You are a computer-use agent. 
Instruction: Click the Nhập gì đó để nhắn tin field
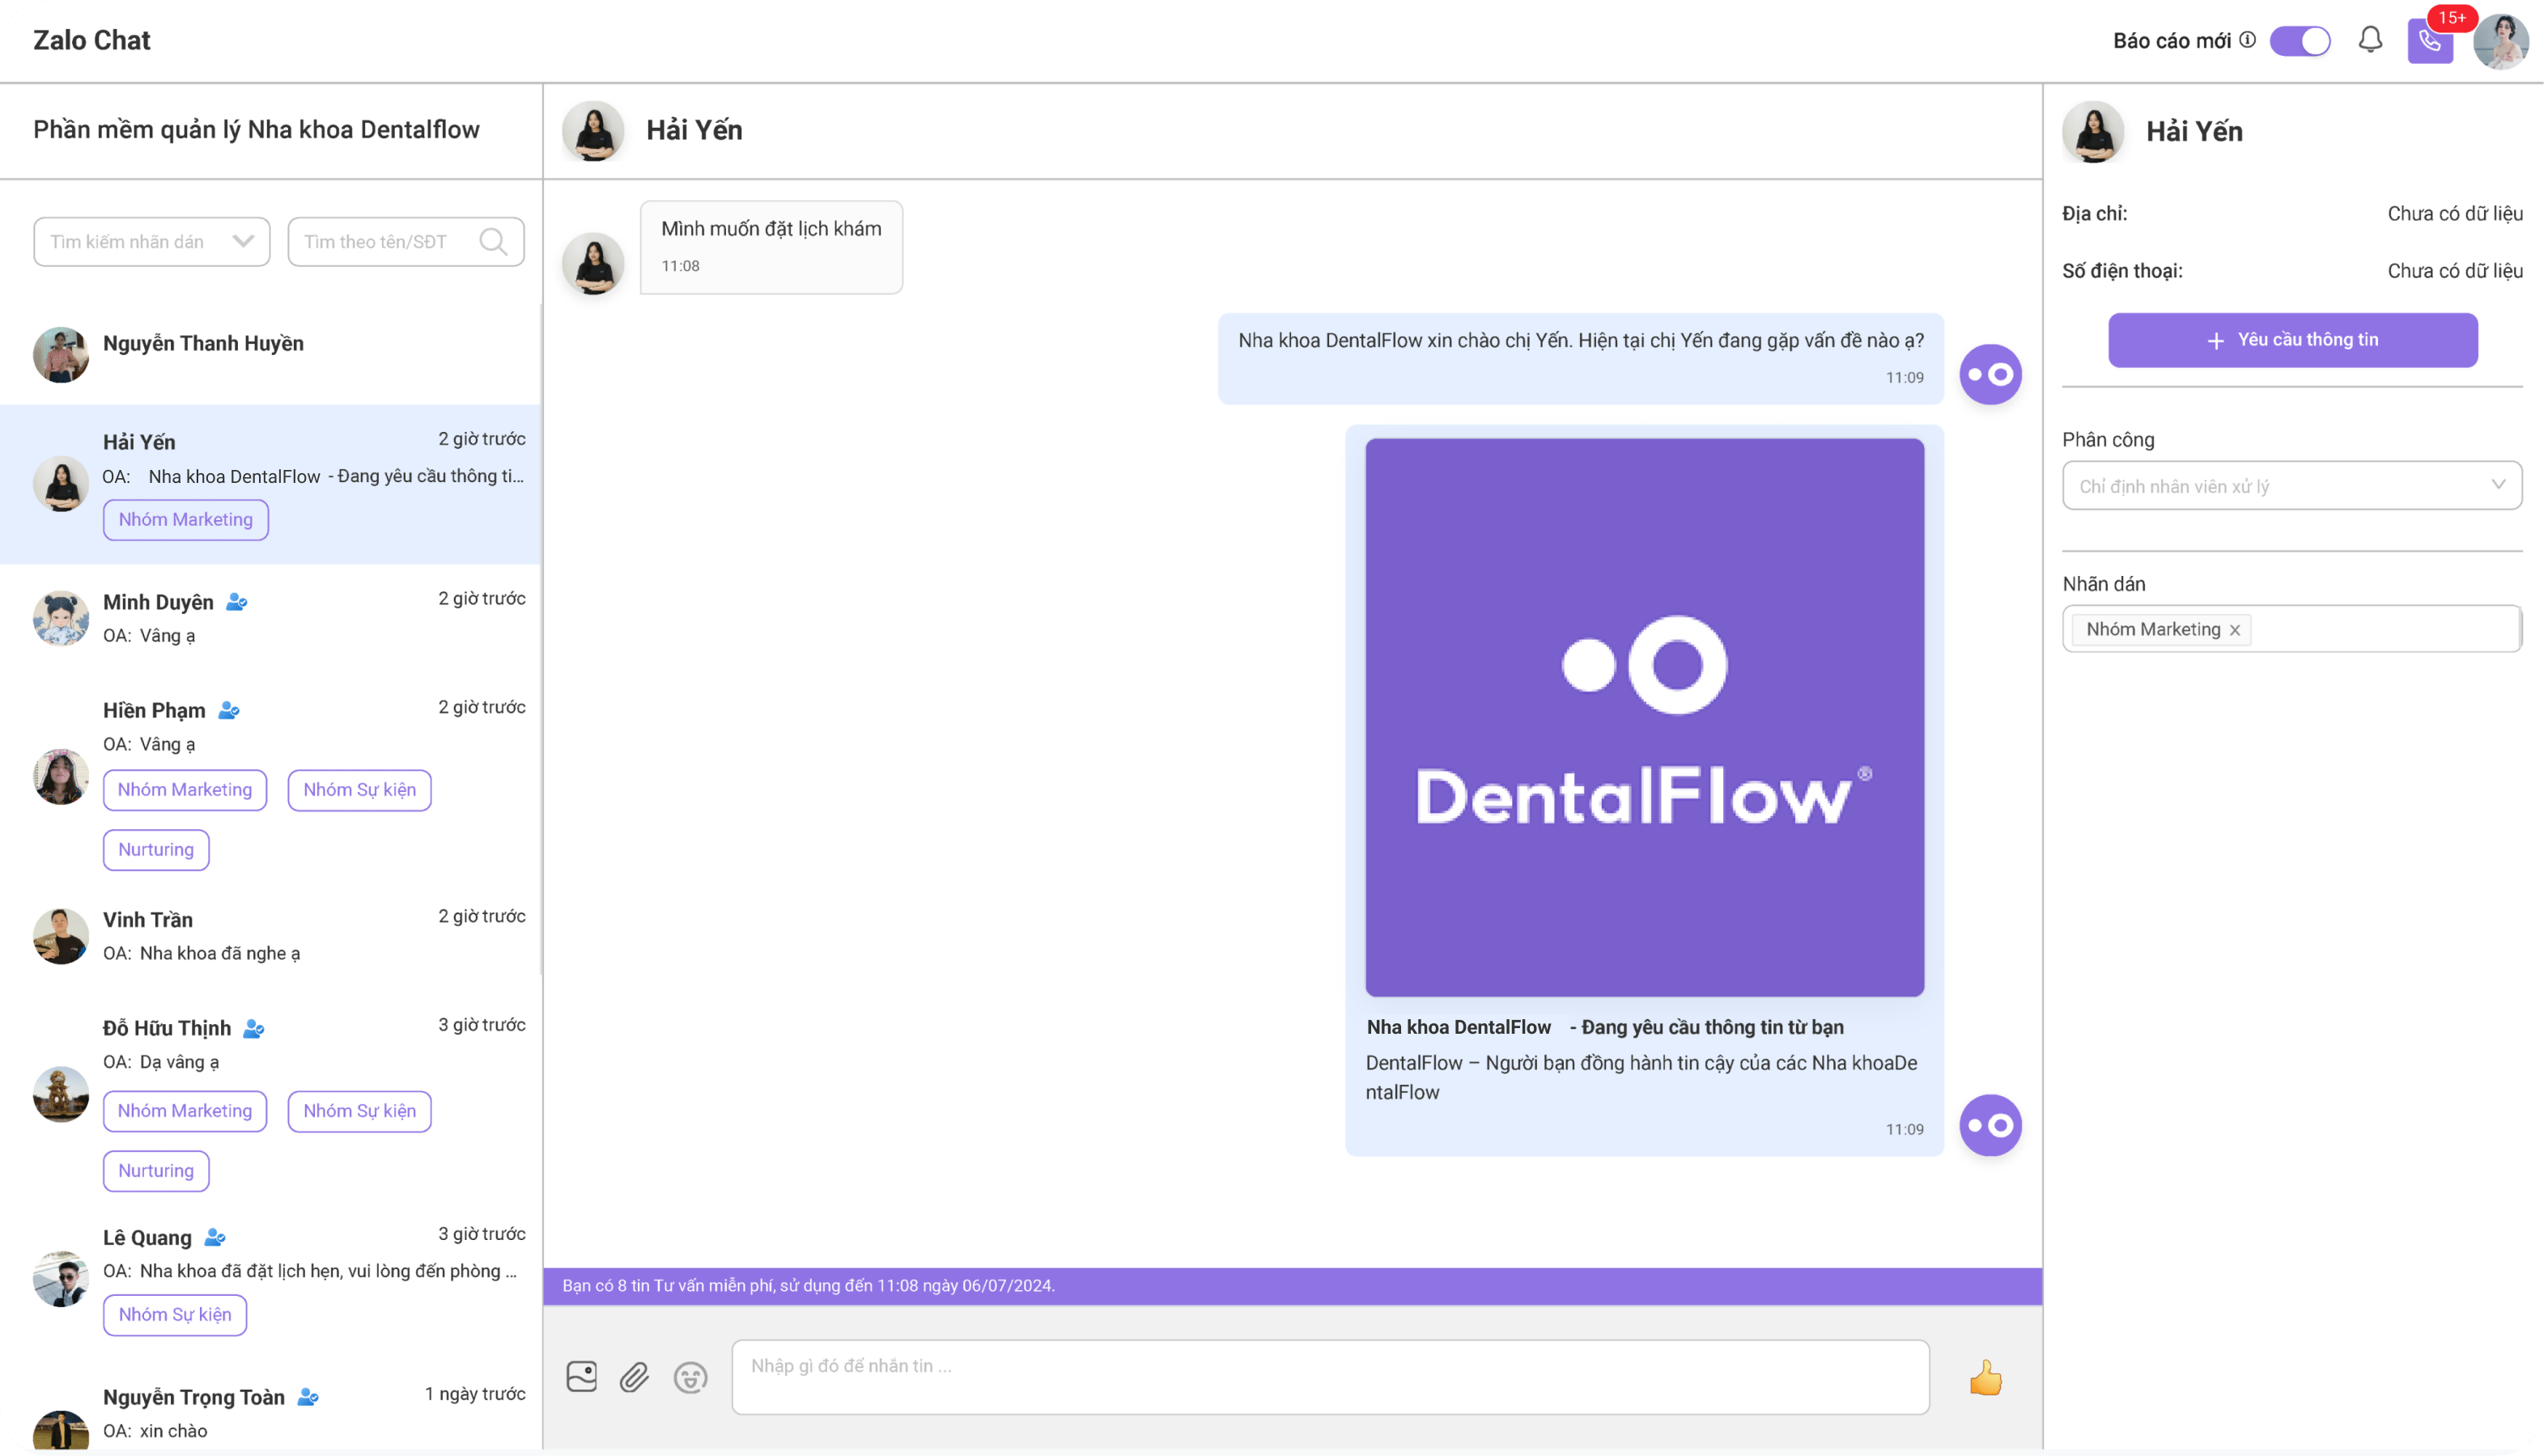point(1330,1377)
